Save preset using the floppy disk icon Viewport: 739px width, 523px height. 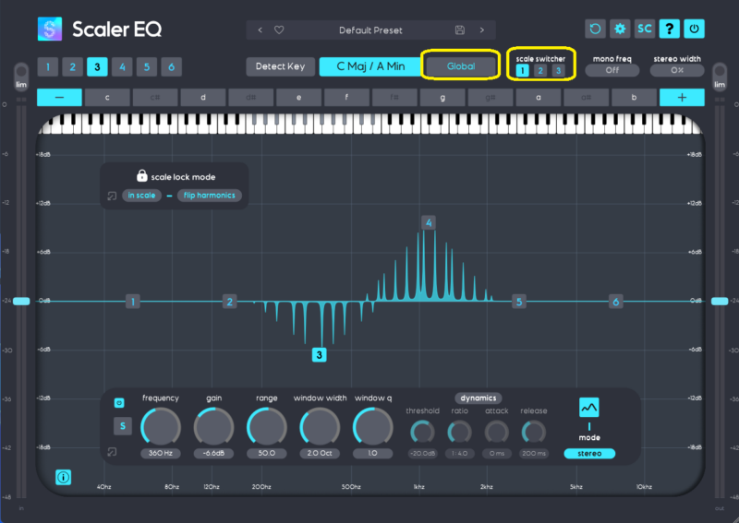(x=460, y=30)
